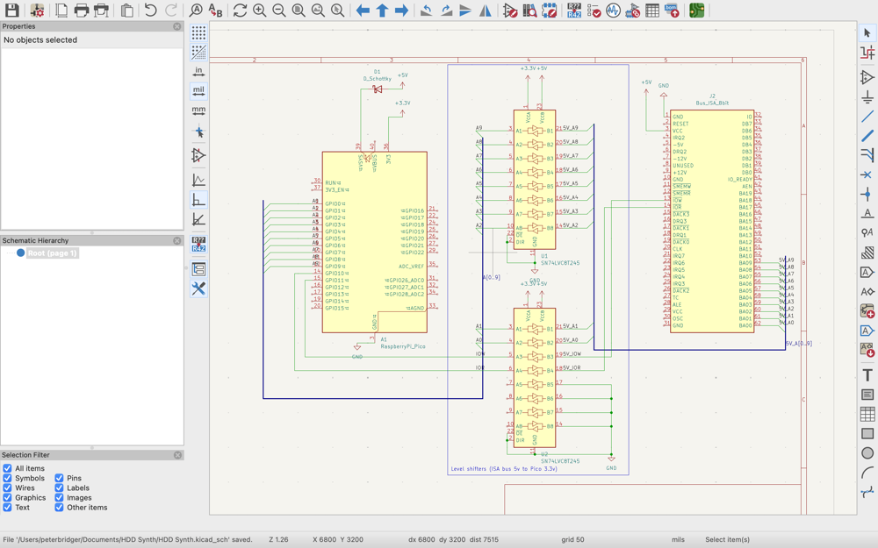Run the electrical rules checker
The image size is (878, 548).
point(594,11)
